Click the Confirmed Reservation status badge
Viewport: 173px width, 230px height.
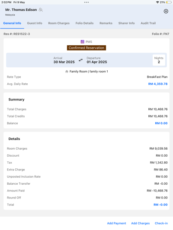point(86,48)
